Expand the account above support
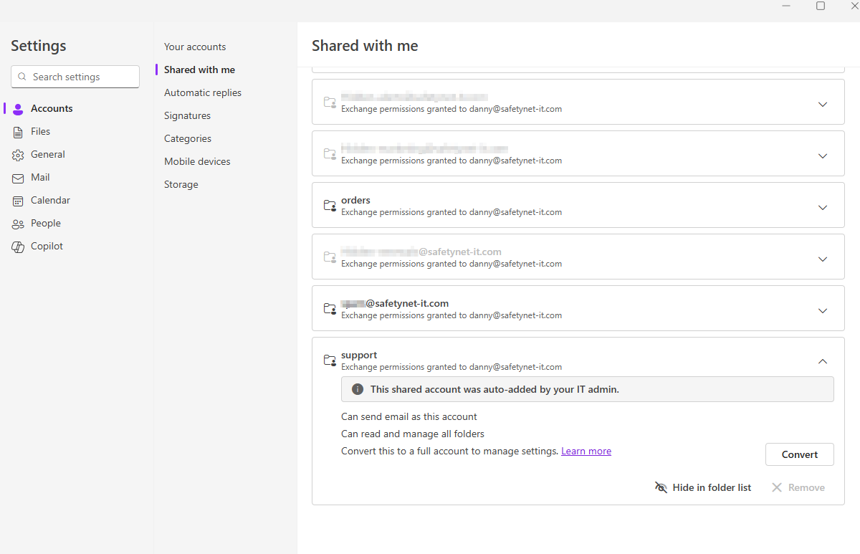This screenshot has width=860, height=554. click(823, 310)
